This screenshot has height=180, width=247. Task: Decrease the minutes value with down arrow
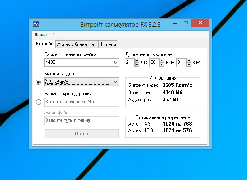[x=162, y=65]
